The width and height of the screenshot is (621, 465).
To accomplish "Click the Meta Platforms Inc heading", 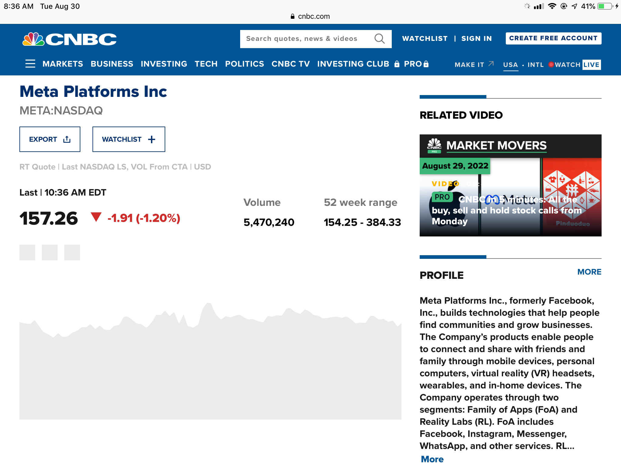I will point(93,91).
